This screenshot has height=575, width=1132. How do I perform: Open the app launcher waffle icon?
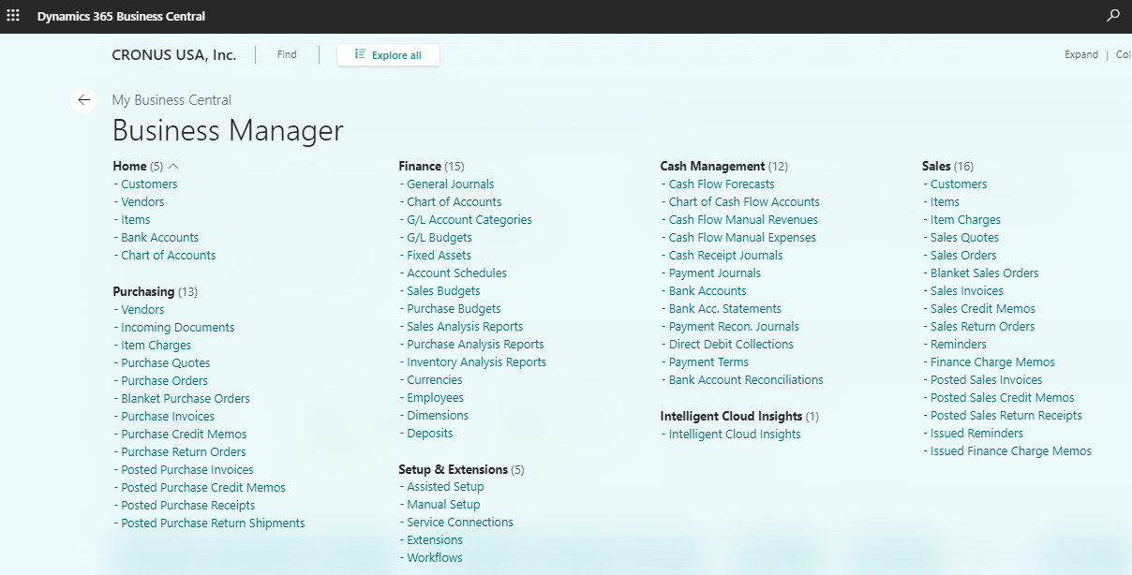click(13, 16)
